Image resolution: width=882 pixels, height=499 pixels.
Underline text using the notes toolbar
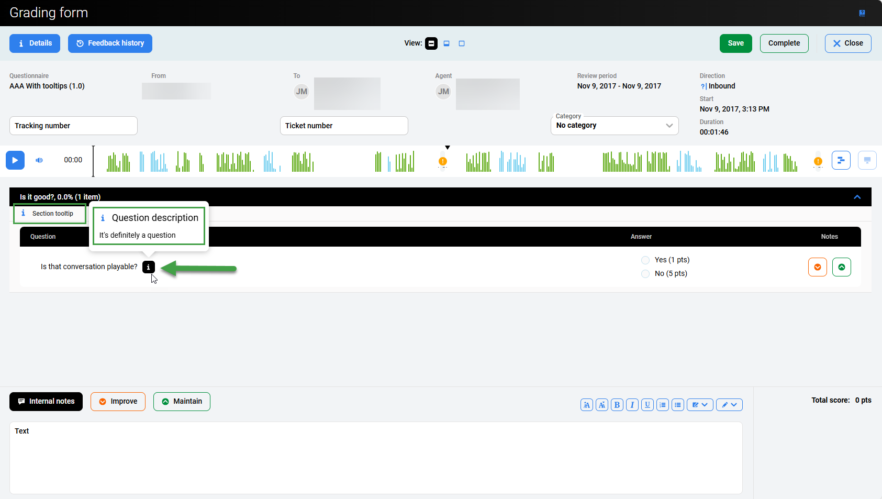(647, 405)
